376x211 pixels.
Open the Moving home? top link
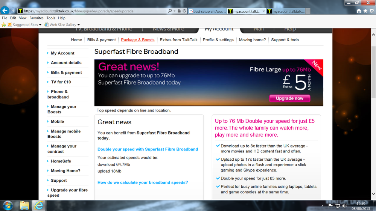(x=252, y=40)
